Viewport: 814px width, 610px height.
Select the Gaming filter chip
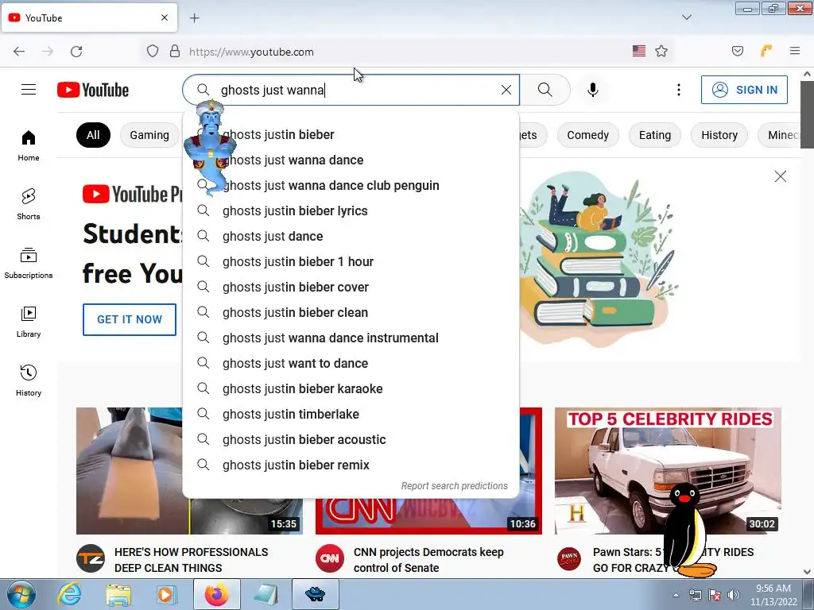click(x=149, y=135)
